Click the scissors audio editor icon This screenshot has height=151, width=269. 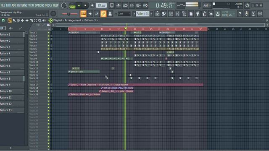(x=253, y=14)
